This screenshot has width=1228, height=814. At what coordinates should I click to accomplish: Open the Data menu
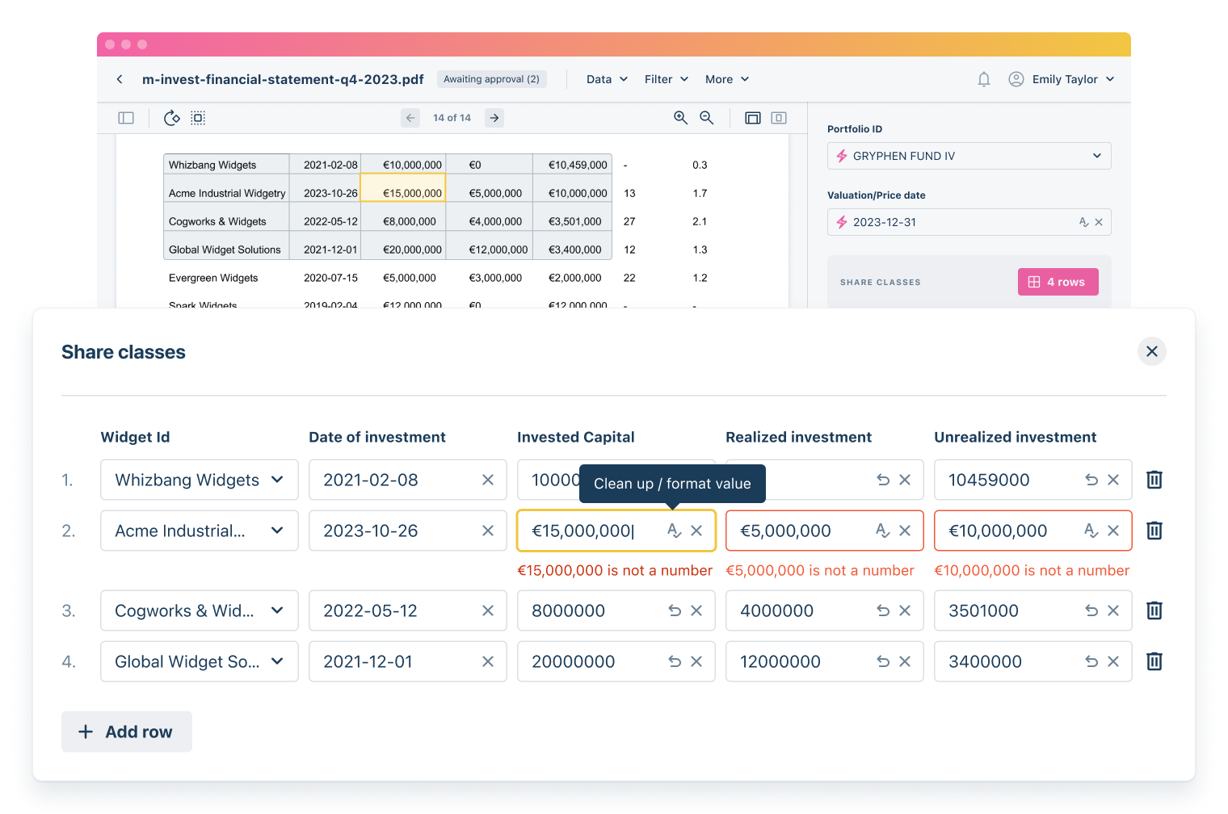click(x=606, y=78)
